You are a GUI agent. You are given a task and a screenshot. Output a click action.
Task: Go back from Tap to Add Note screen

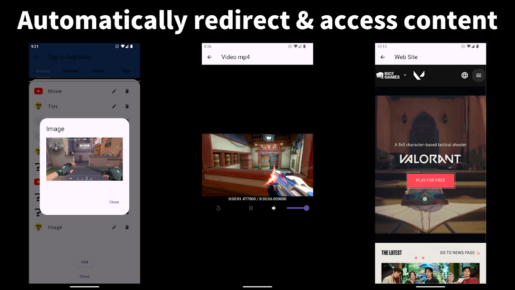tap(37, 57)
